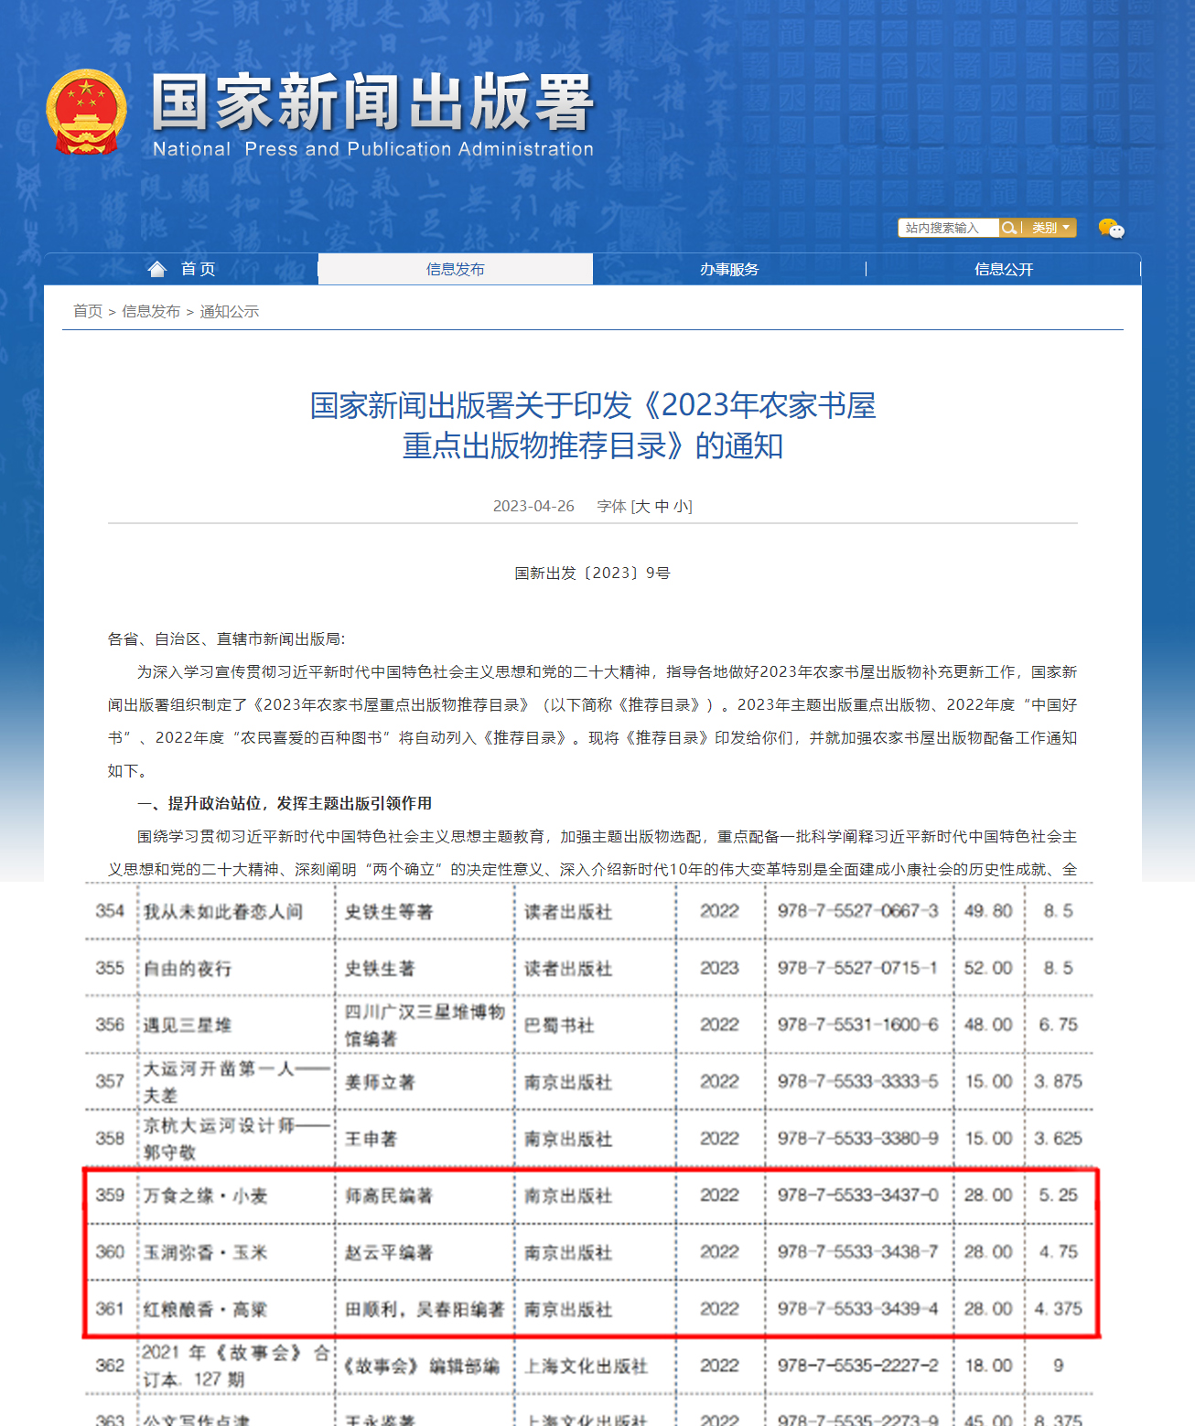Image resolution: width=1195 pixels, height=1426 pixels.
Task: Click 信息发布 in the breadcrumb trail
Action: click(151, 312)
